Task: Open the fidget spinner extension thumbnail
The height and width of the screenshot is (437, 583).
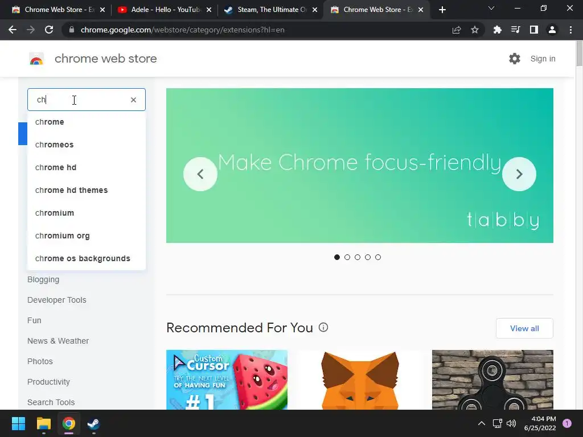Action: pos(492,380)
